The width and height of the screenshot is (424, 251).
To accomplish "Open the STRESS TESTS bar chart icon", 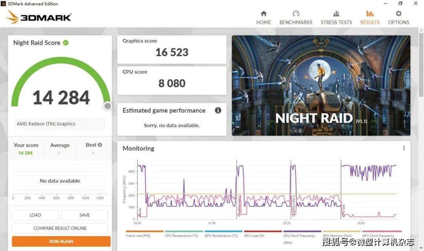I will (336, 13).
